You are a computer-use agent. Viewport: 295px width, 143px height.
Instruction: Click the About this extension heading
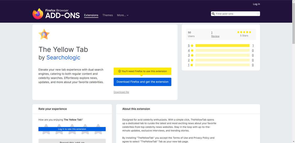[136, 109]
